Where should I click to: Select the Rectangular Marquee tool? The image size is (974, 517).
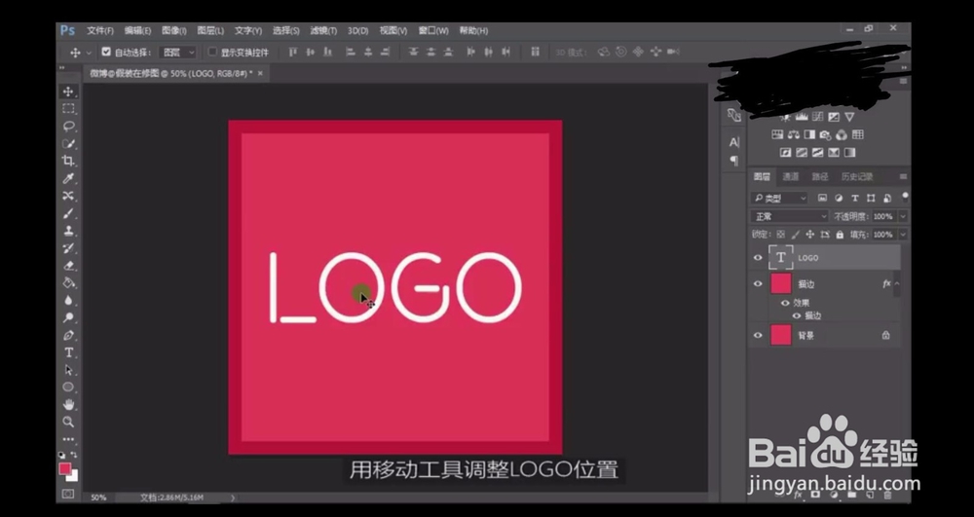(68, 109)
